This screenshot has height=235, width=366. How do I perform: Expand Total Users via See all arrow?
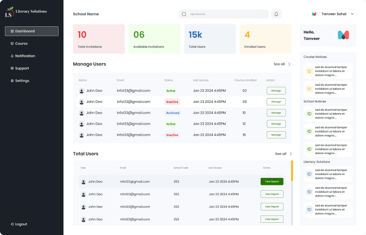tap(290, 154)
